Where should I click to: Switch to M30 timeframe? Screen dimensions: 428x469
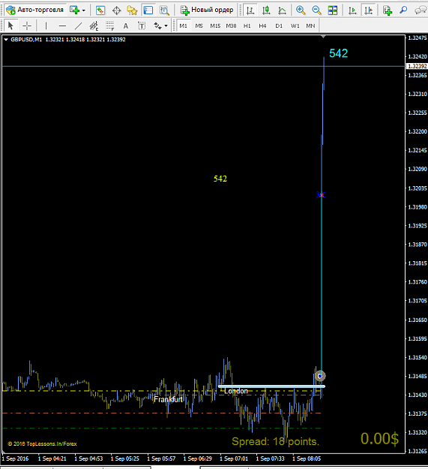(x=231, y=26)
